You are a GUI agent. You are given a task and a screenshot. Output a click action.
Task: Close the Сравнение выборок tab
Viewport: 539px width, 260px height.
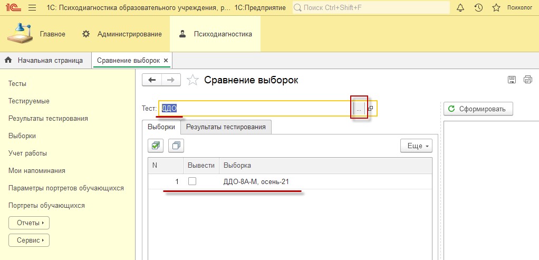pyautogui.click(x=166, y=61)
